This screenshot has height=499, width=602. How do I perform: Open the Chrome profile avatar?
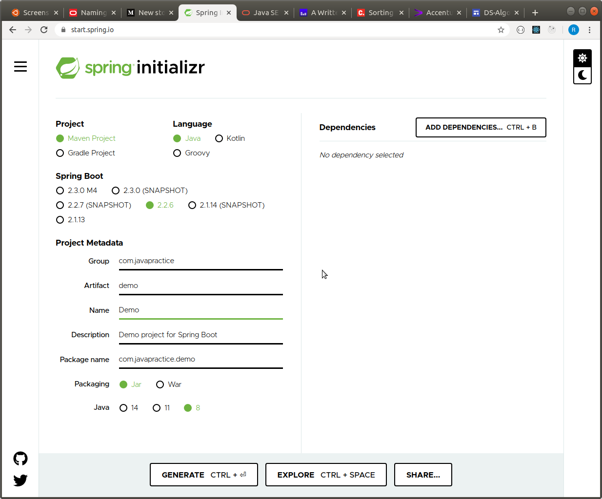pos(574,30)
